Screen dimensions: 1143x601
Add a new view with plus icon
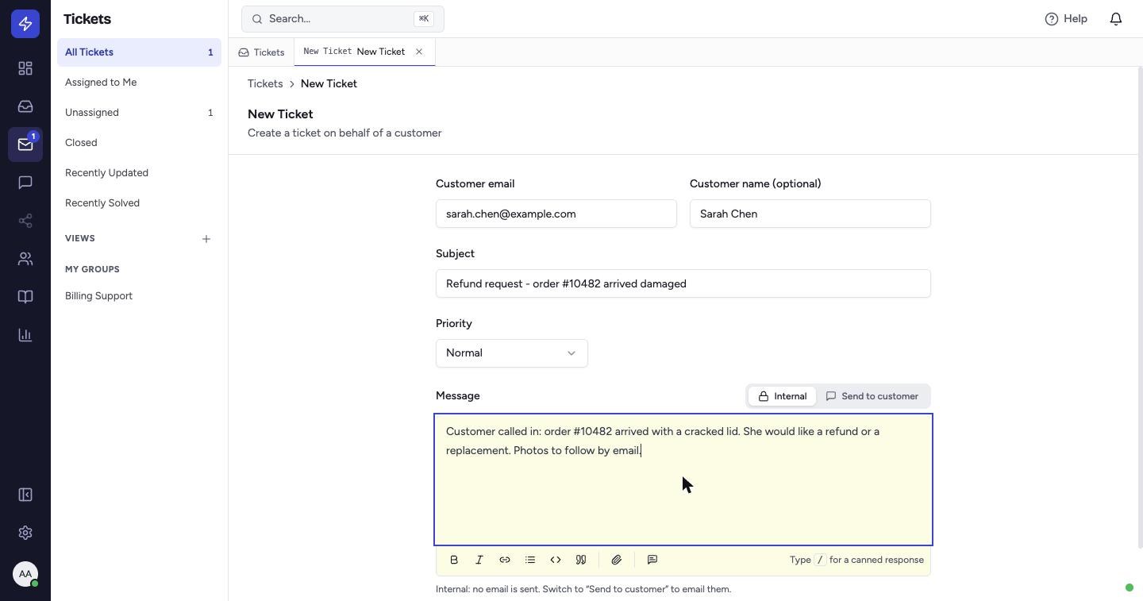point(206,239)
